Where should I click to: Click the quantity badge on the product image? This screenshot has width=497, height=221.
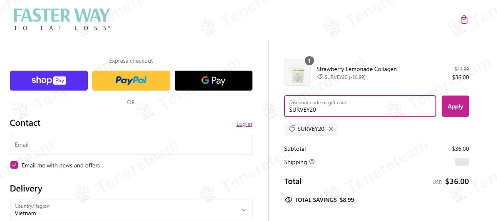pos(309,61)
